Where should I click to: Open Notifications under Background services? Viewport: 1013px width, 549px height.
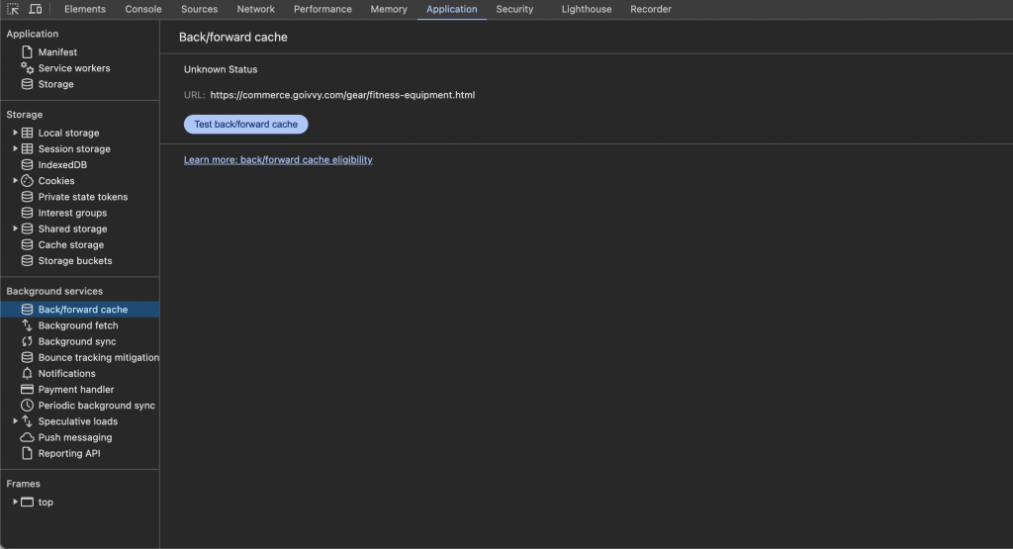[66, 374]
